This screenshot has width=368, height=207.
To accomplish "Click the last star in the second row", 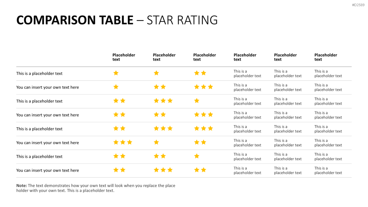I will tap(210, 87).
